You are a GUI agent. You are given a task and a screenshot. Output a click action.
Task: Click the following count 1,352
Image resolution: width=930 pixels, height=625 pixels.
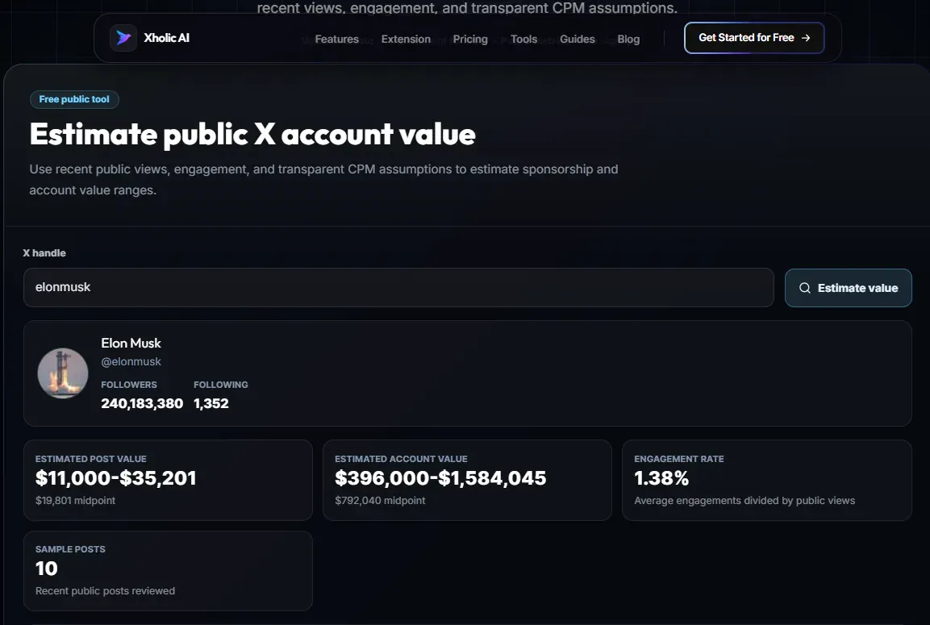[x=211, y=403]
